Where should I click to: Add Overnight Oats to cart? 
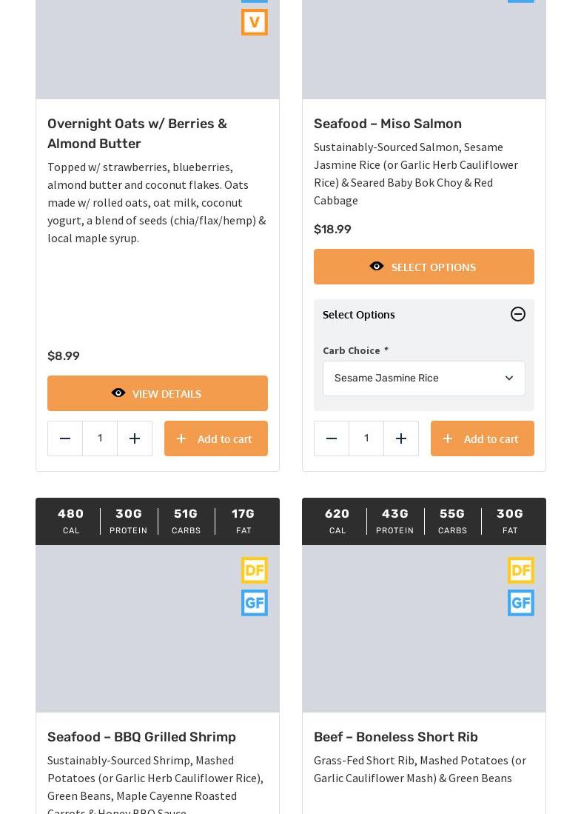click(215, 438)
